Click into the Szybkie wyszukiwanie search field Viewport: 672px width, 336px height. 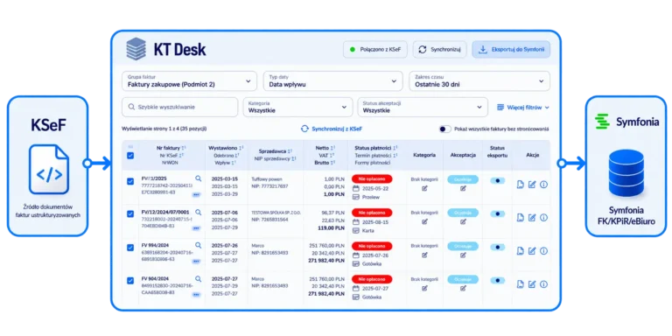[x=179, y=107]
